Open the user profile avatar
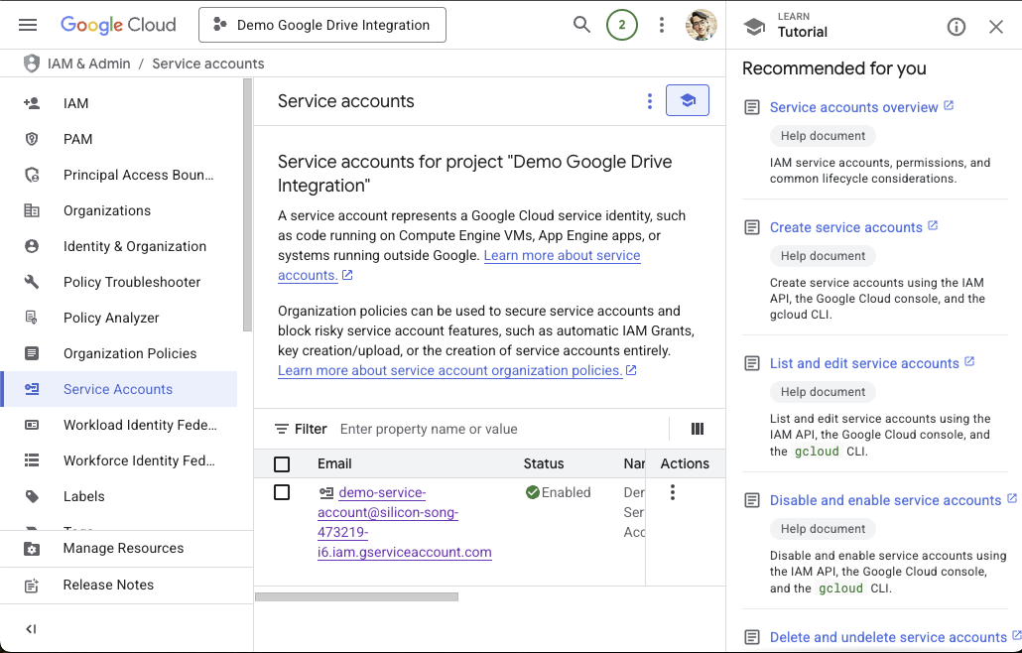The image size is (1022, 653). coord(702,25)
